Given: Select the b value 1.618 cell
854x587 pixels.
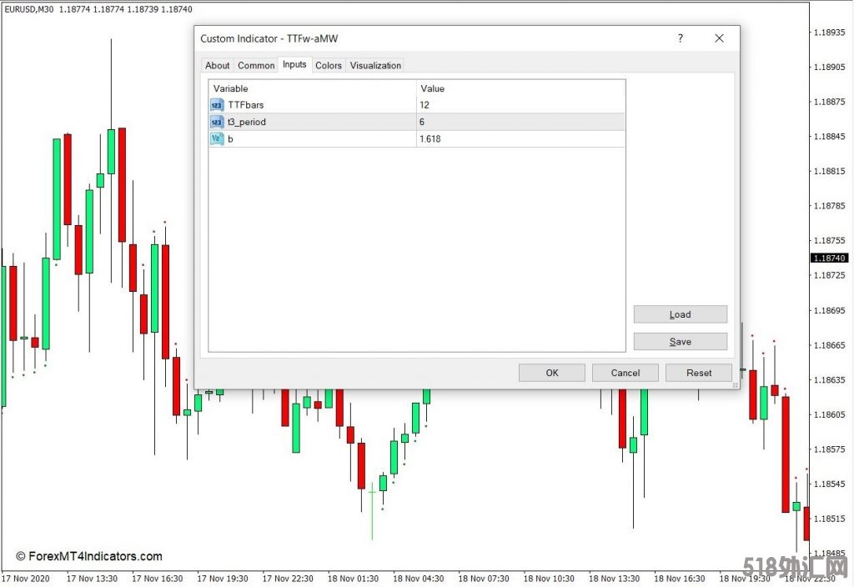Looking at the screenshot, I should (x=520, y=138).
